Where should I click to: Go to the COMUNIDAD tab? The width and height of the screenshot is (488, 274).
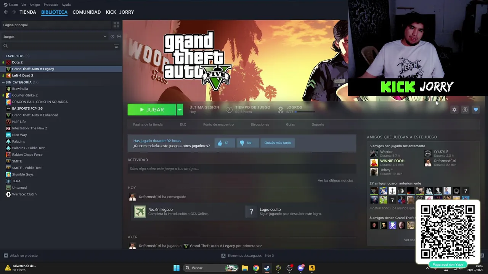tap(87, 12)
